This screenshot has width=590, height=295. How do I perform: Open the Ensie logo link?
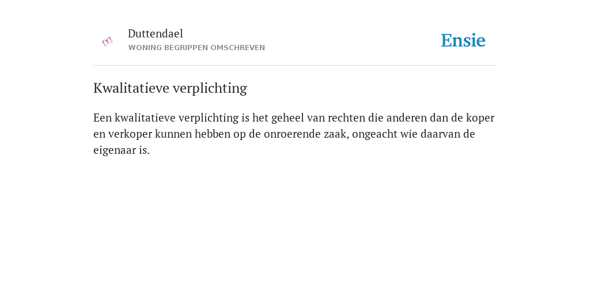click(x=463, y=40)
